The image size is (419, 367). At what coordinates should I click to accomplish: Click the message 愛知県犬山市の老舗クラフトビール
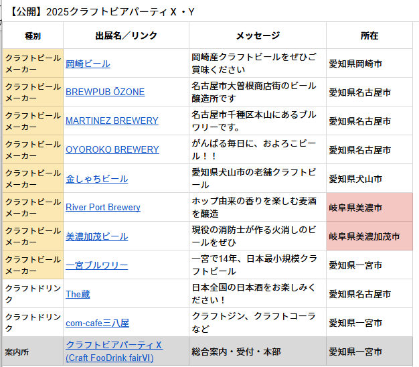(x=258, y=178)
